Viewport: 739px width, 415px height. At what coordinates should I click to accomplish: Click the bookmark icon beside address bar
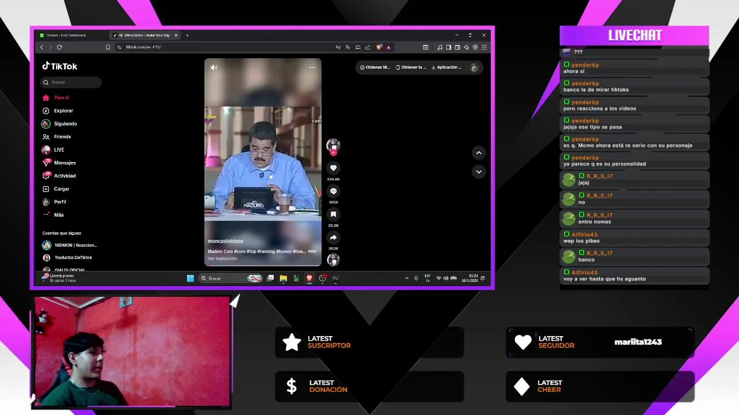pyautogui.click(x=107, y=47)
